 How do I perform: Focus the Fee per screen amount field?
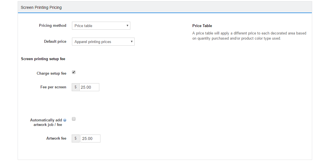click(x=89, y=87)
